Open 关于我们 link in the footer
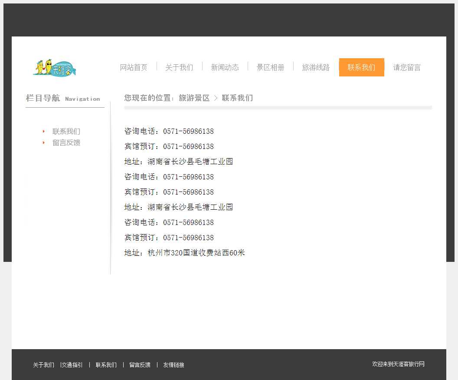 [43, 365]
